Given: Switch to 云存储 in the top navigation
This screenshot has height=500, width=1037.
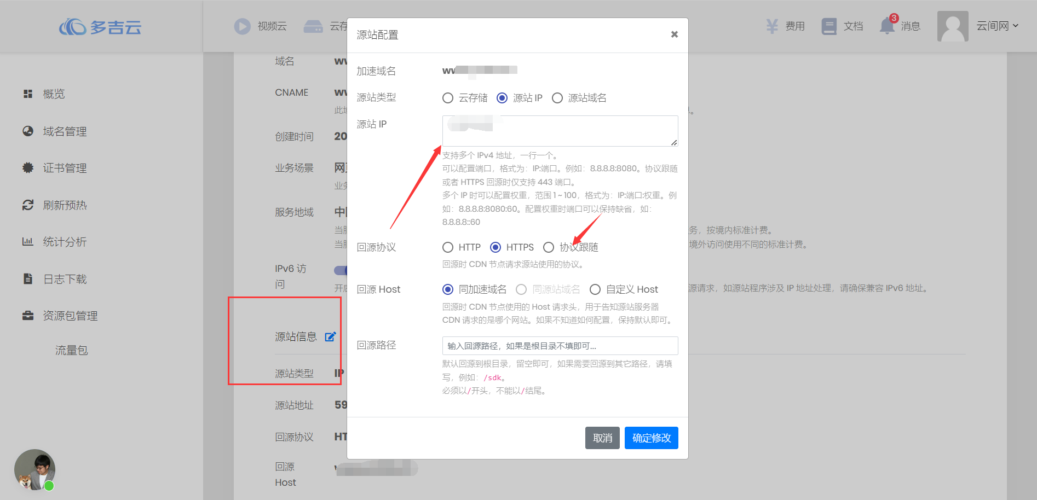Looking at the screenshot, I should [329, 25].
